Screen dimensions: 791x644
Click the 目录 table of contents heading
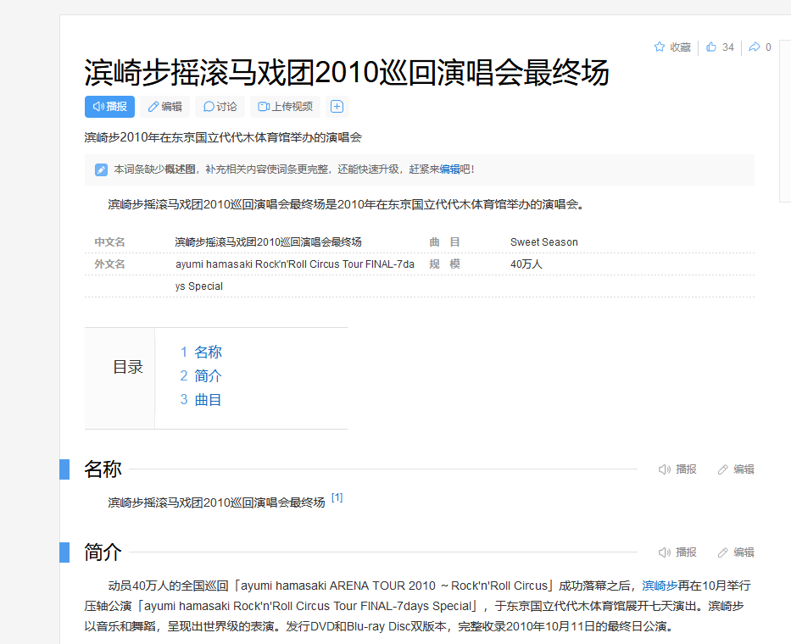pyautogui.click(x=128, y=368)
